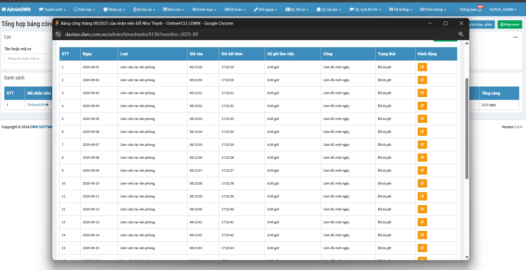Click edit icon for 2025-09-10 row
This screenshot has height=270, width=526.
coord(422,183)
